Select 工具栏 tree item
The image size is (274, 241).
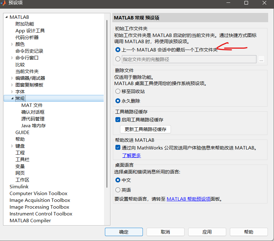22,160
